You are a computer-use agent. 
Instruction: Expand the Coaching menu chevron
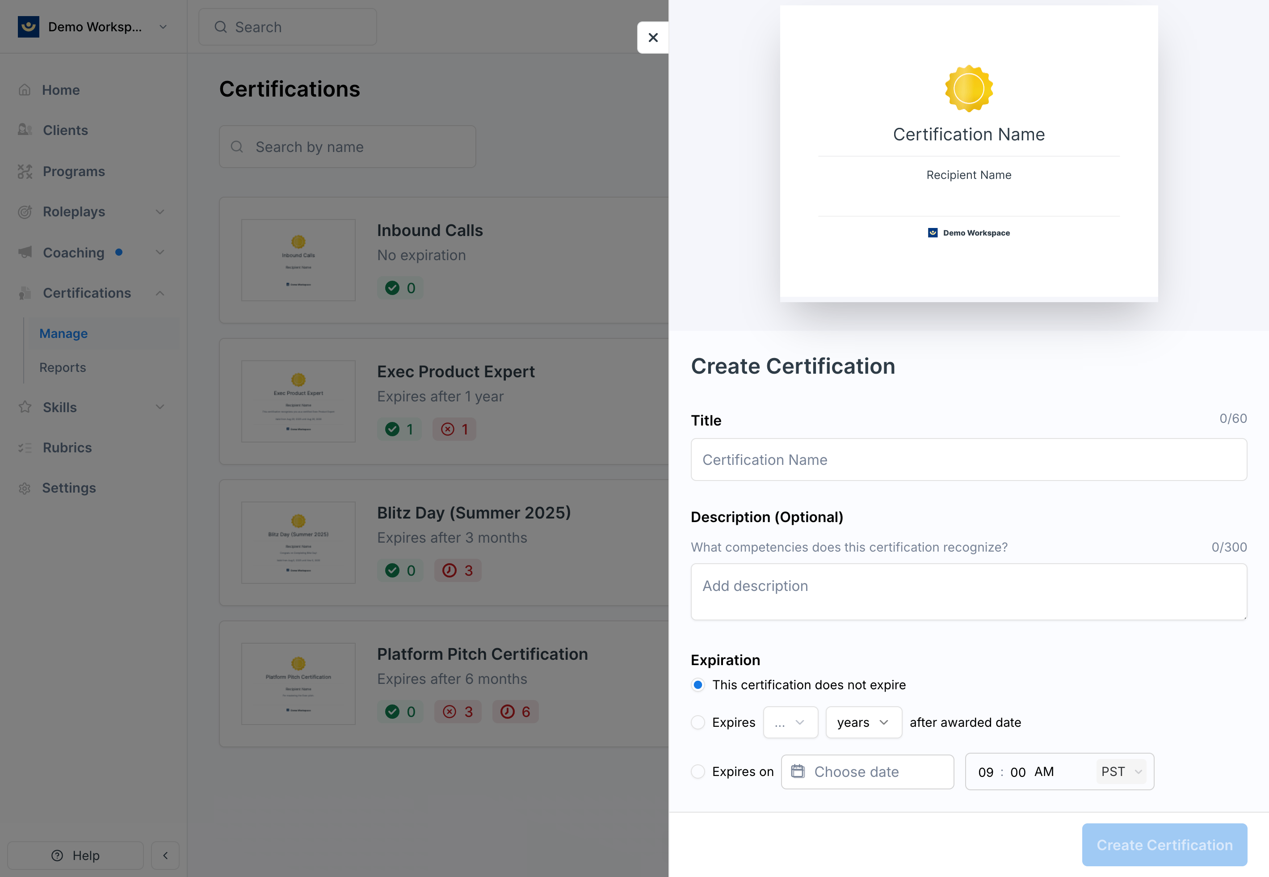click(x=160, y=252)
